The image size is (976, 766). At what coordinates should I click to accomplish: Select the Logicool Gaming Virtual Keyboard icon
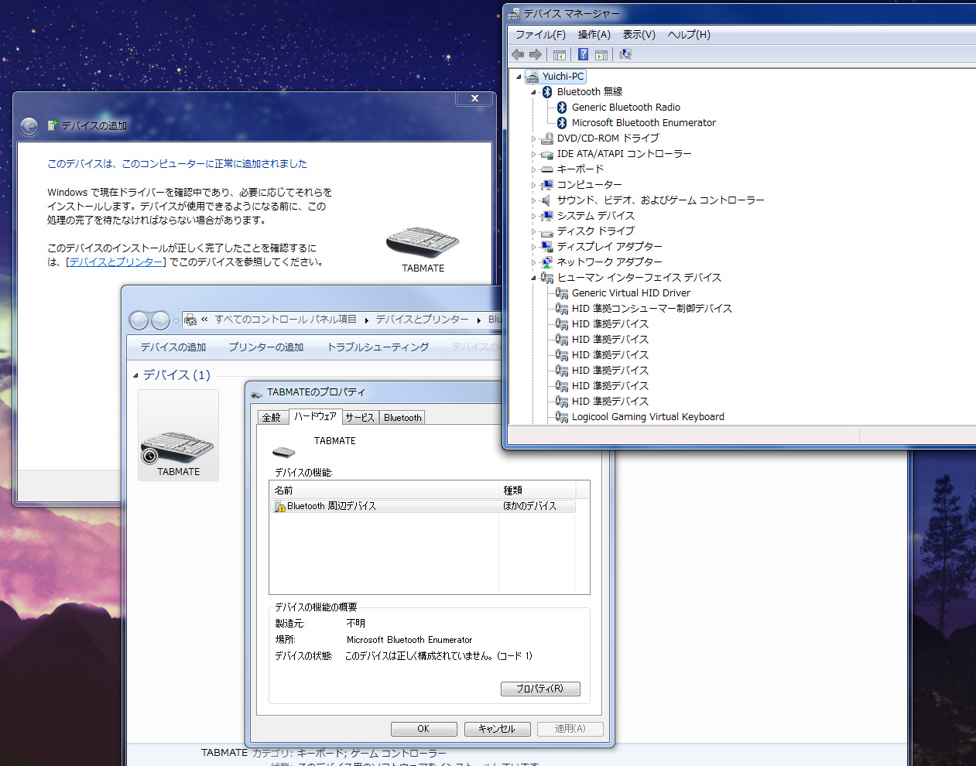[562, 416]
